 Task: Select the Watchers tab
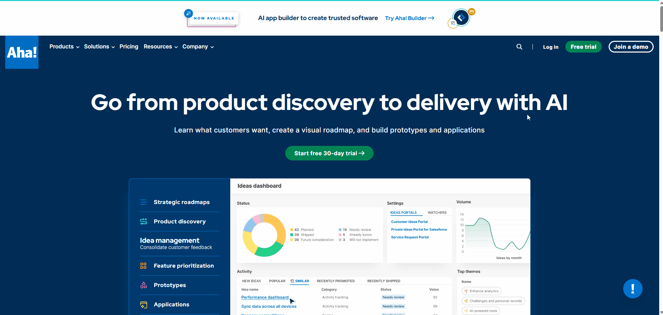click(437, 213)
